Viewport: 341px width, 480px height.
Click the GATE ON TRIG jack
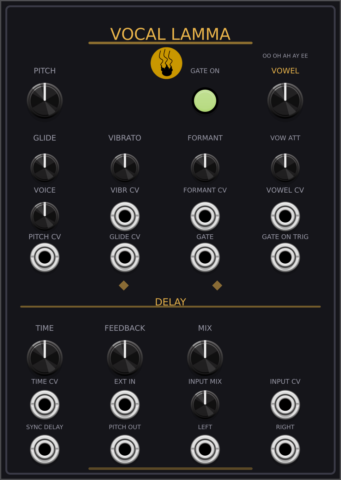coord(285,257)
